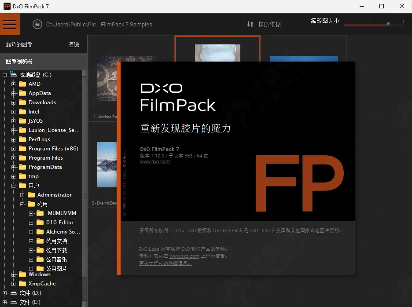Select the Luxion_License_Se... folder icon
This screenshot has width=412, height=307.
[22, 130]
